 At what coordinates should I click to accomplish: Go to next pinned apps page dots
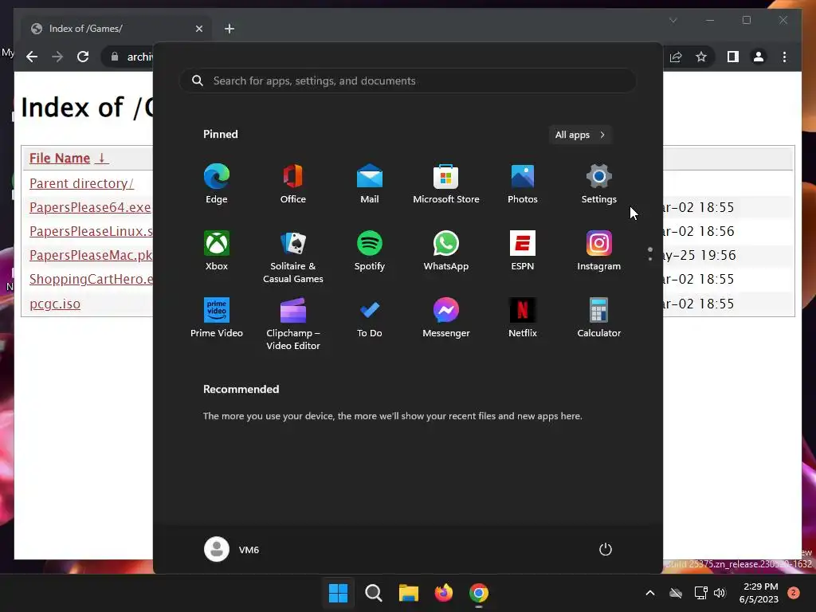(x=650, y=254)
